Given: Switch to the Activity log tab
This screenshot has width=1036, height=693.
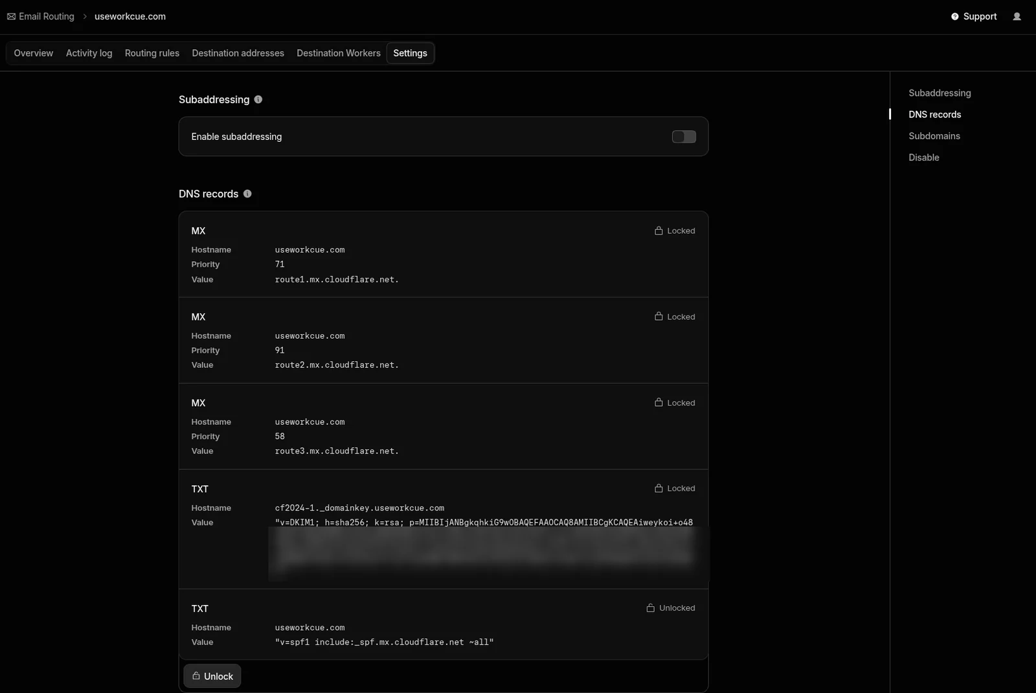Looking at the screenshot, I should click(x=89, y=53).
